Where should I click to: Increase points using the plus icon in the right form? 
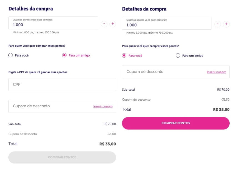(226, 24)
